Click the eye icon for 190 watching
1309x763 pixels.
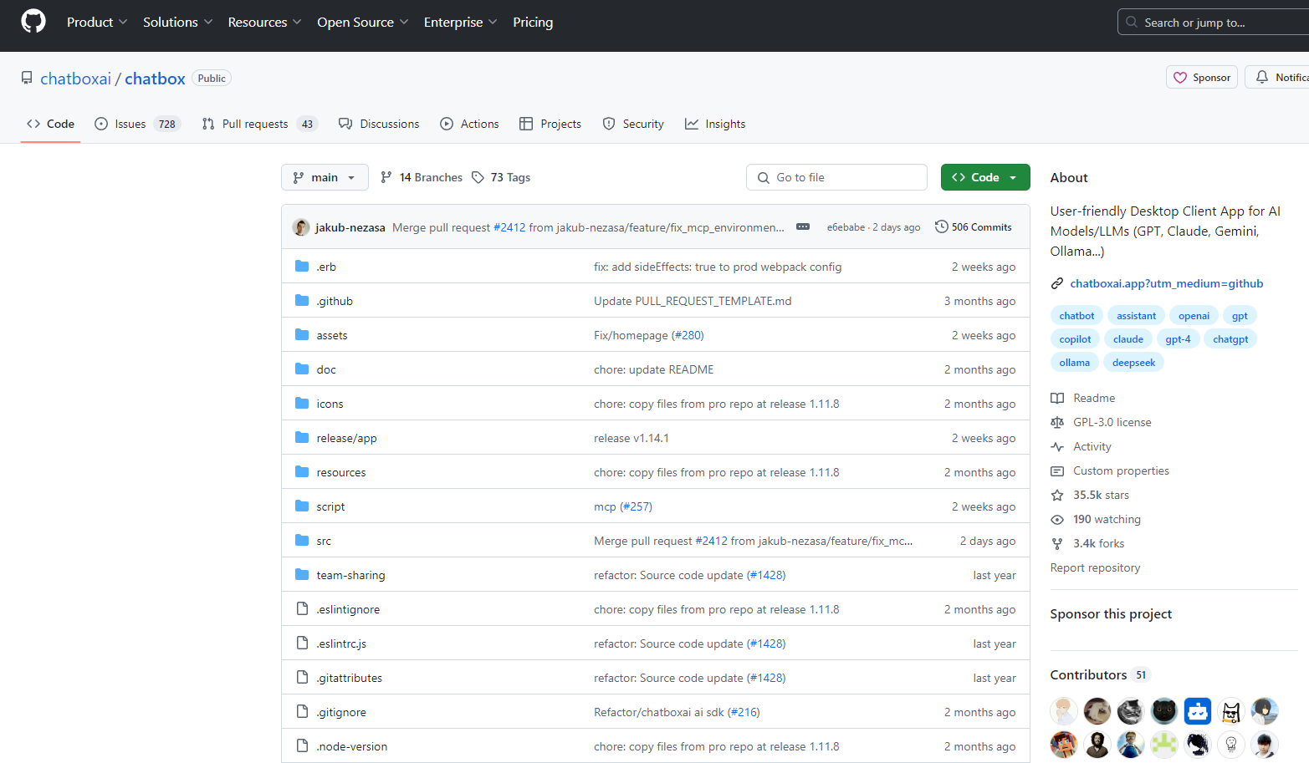1057,519
